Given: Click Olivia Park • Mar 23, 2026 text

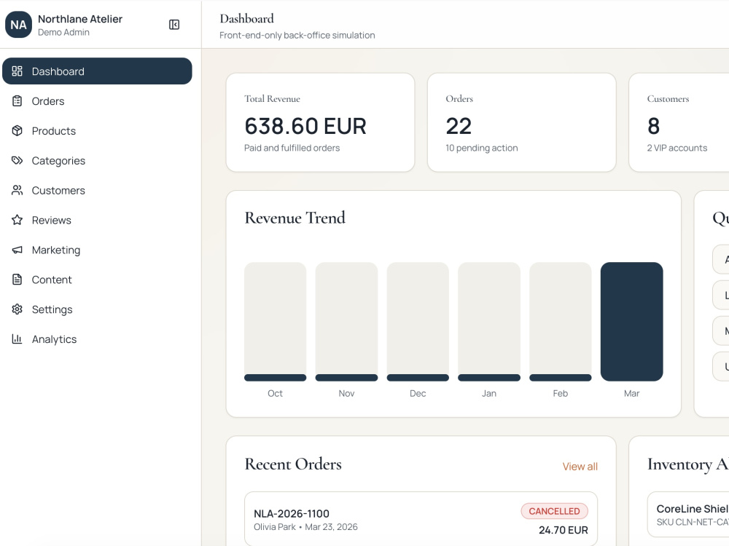Looking at the screenshot, I should tap(305, 527).
